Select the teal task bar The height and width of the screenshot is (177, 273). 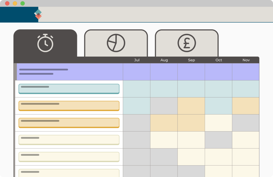click(69, 89)
